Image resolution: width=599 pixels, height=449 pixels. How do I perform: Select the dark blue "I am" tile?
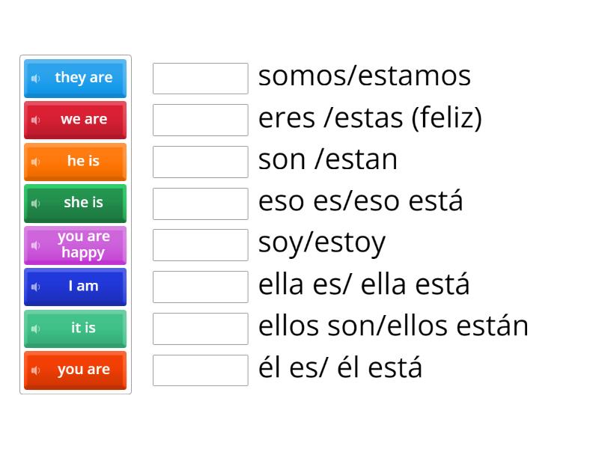click(x=79, y=287)
